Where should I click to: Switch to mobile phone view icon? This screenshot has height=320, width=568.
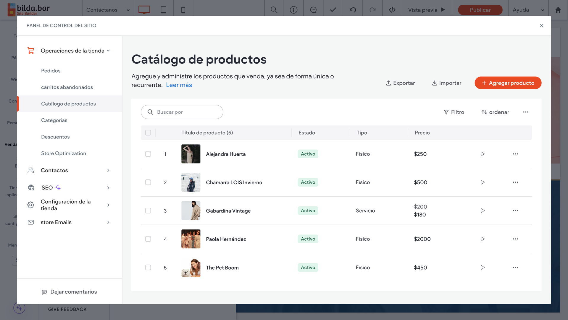pos(183,10)
